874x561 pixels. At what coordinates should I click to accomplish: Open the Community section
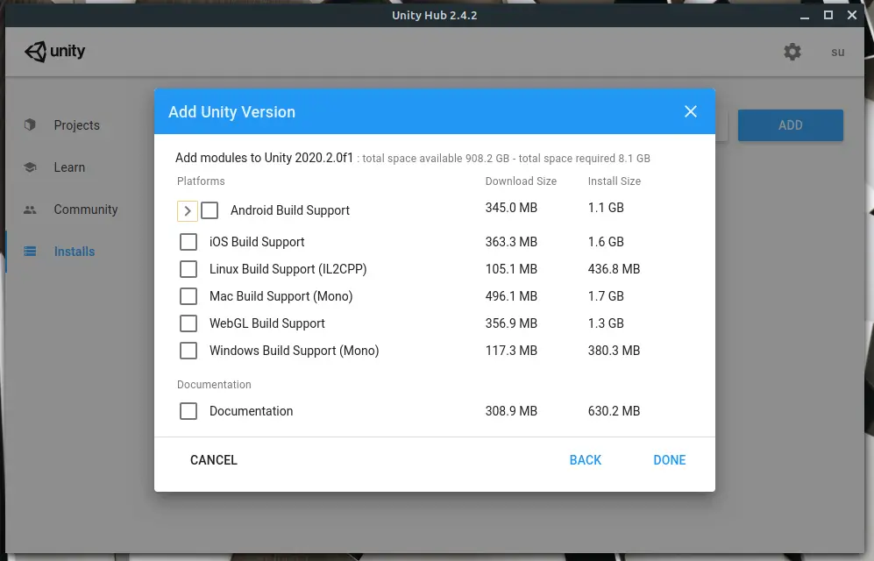pos(86,209)
